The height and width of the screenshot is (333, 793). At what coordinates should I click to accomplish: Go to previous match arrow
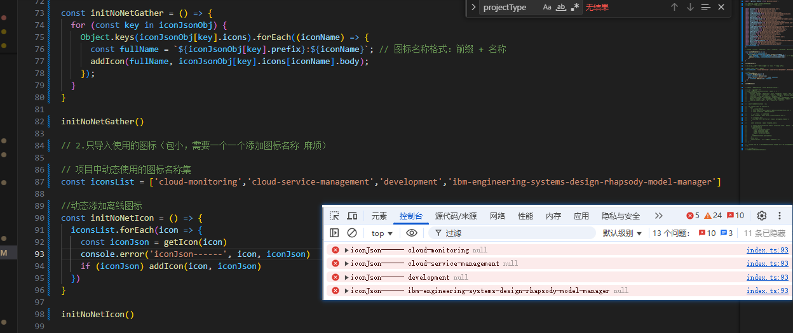[x=675, y=7]
